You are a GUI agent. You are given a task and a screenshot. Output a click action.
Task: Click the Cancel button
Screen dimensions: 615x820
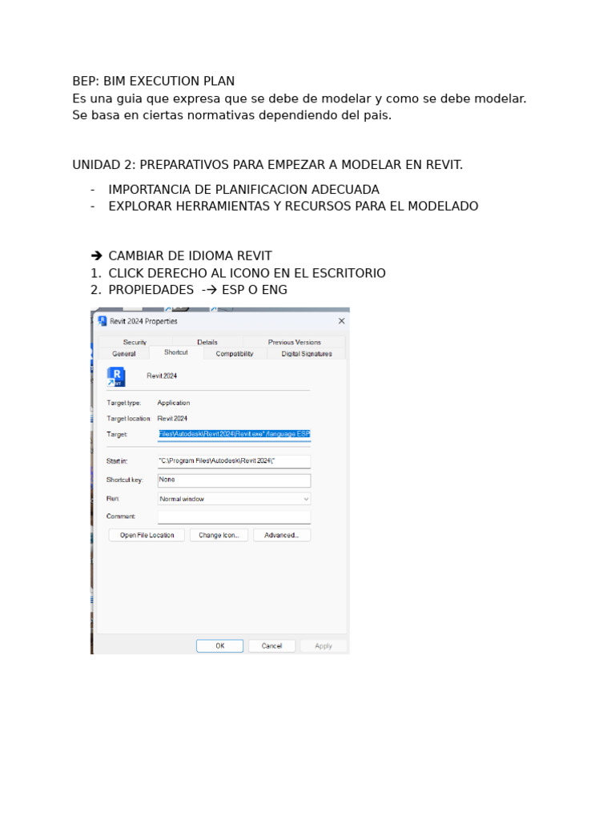(271, 646)
